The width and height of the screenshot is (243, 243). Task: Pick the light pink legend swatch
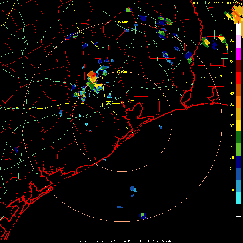pos(238,41)
